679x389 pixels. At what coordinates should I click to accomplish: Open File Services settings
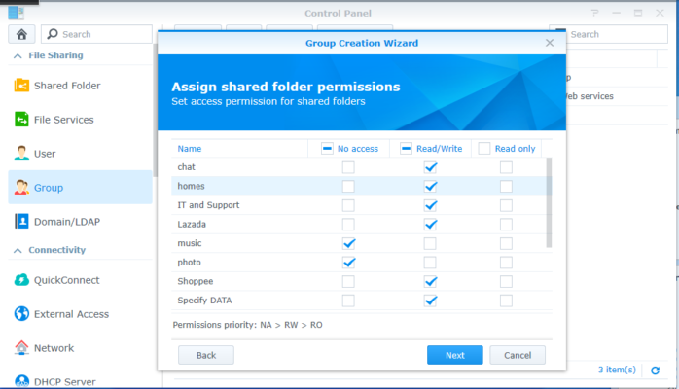tap(80, 120)
